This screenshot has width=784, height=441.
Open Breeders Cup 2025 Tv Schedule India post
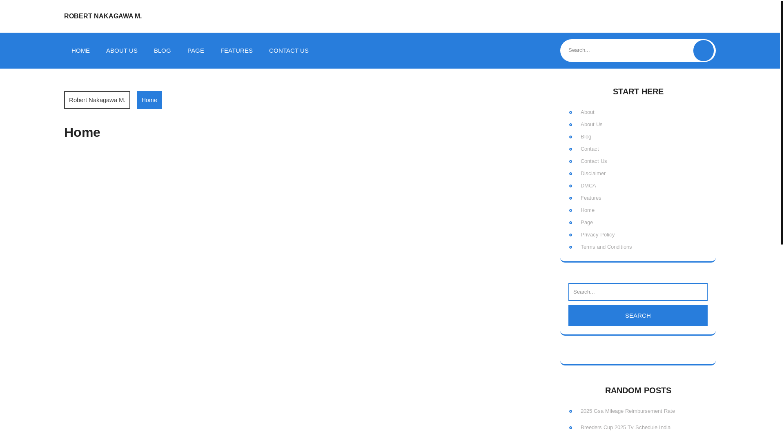[x=626, y=428]
